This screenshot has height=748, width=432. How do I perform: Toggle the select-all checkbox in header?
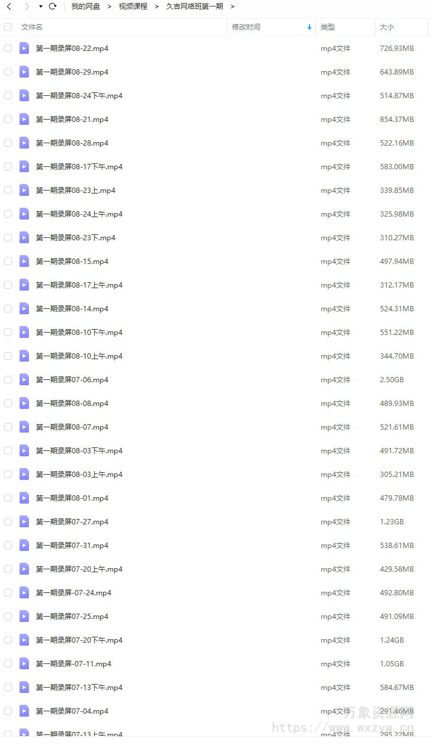tap(8, 27)
